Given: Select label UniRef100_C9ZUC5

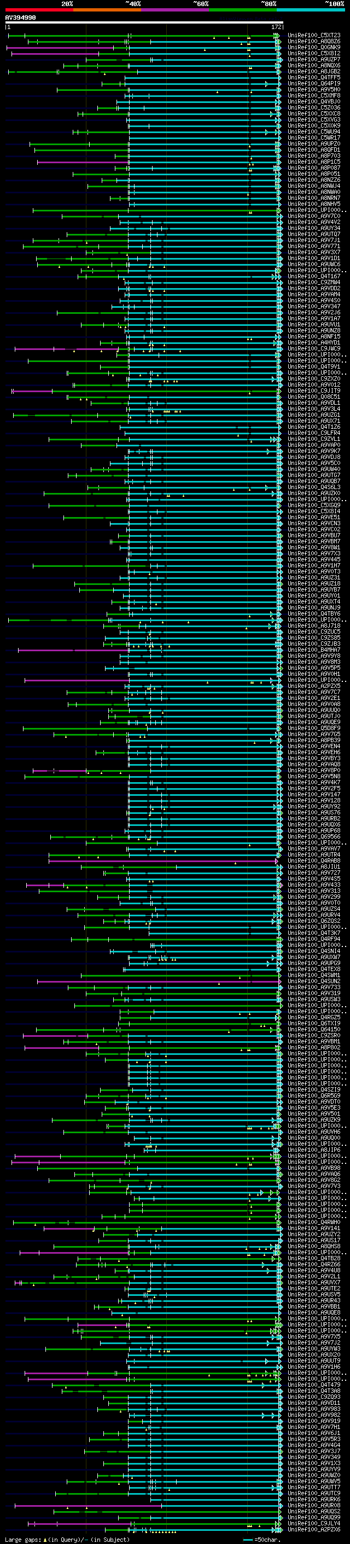Looking at the screenshot, I should point(314,632).
